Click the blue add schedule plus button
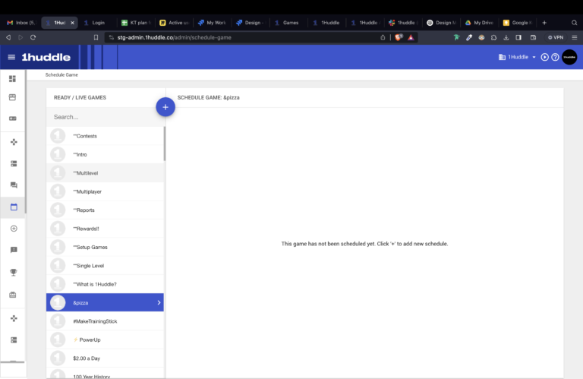This screenshot has width=583, height=379. (165, 107)
